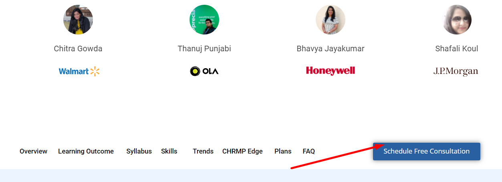Select the name Thanuj Punjabi
Screen dimensions: 502x182
pos(204,49)
